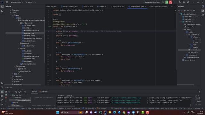Click the Windows taskbar search field
Image resolution: width=205 pixels, height=115 pixels.
click(72, 112)
